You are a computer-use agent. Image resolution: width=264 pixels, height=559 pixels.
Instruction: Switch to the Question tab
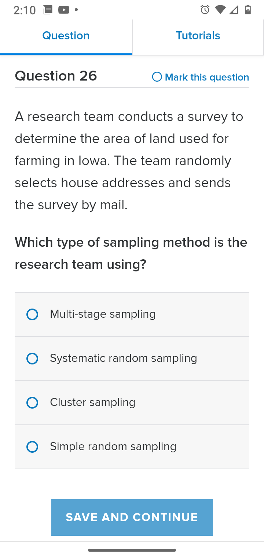tap(66, 36)
